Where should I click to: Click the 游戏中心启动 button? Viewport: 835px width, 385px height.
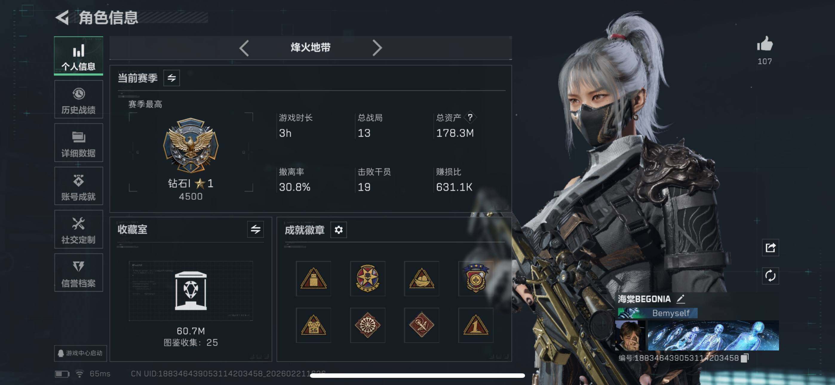click(x=80, y=353)
